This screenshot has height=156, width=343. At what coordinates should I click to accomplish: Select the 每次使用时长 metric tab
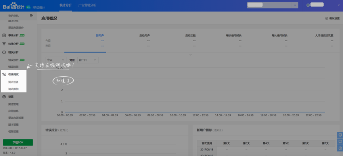tap(234, 35)
